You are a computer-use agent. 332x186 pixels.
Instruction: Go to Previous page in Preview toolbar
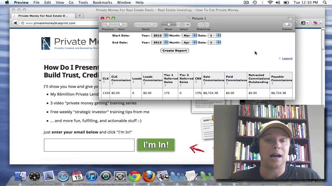[108, 24]
